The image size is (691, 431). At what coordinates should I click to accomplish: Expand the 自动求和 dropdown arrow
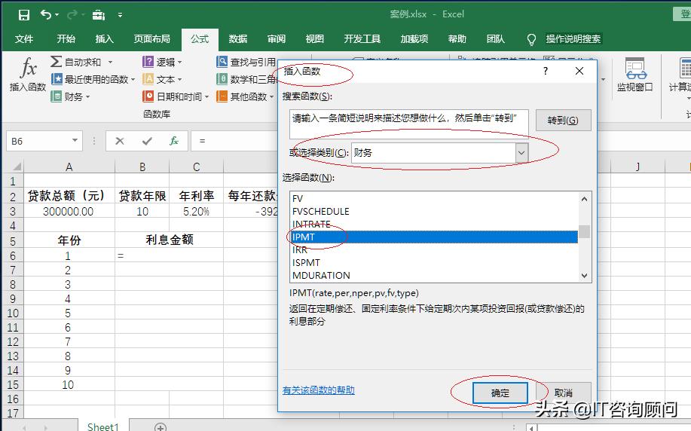click(x=110, y=62)
